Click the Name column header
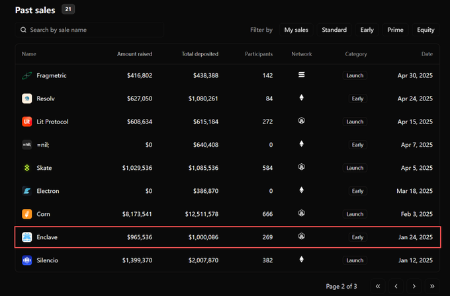The image size is (450, 296). (x=29, y=54)
